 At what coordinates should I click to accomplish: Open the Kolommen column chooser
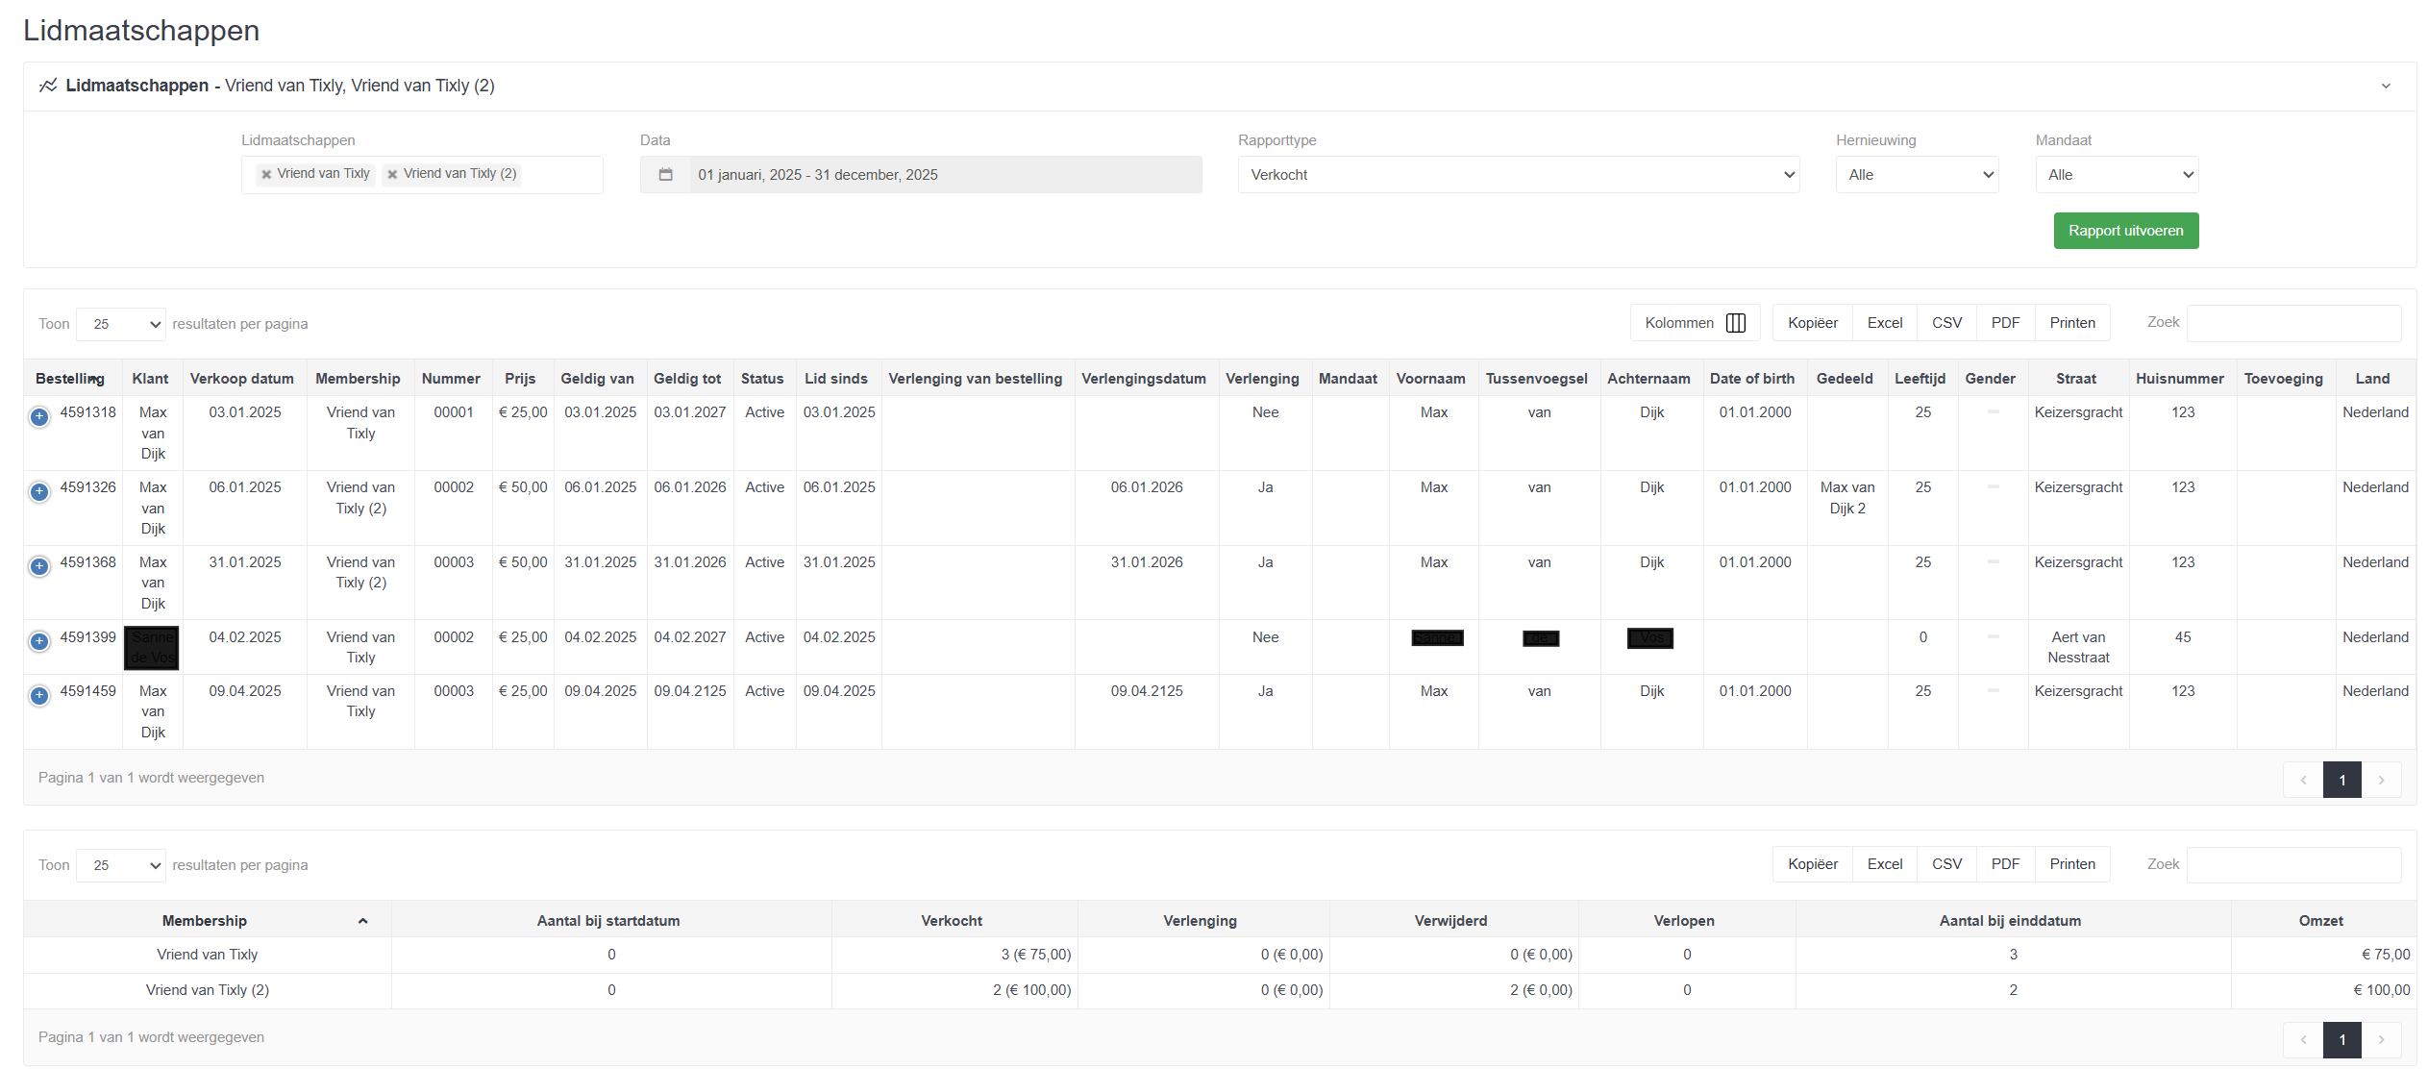1695,323
